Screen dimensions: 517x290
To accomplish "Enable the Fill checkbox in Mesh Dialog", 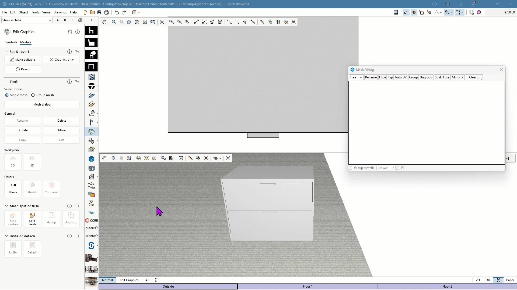I will 397,168.
